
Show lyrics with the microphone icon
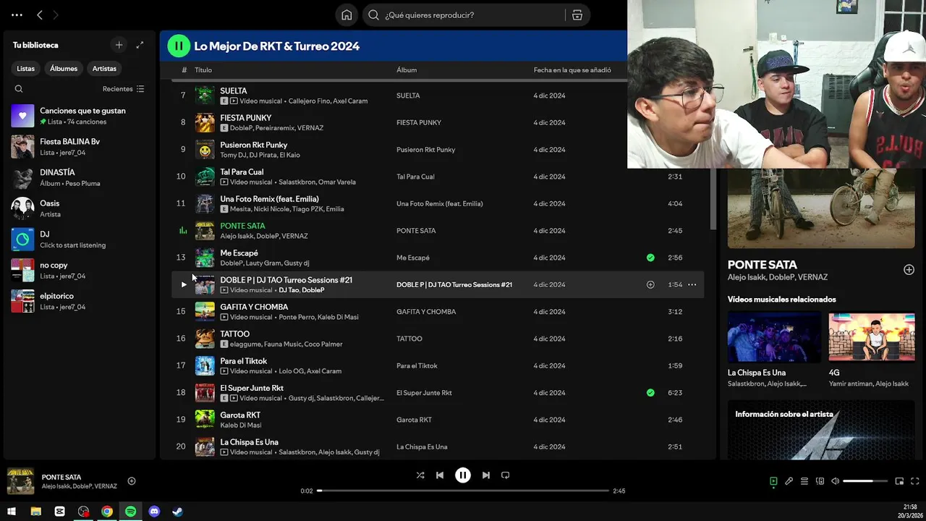pos(789,481)
